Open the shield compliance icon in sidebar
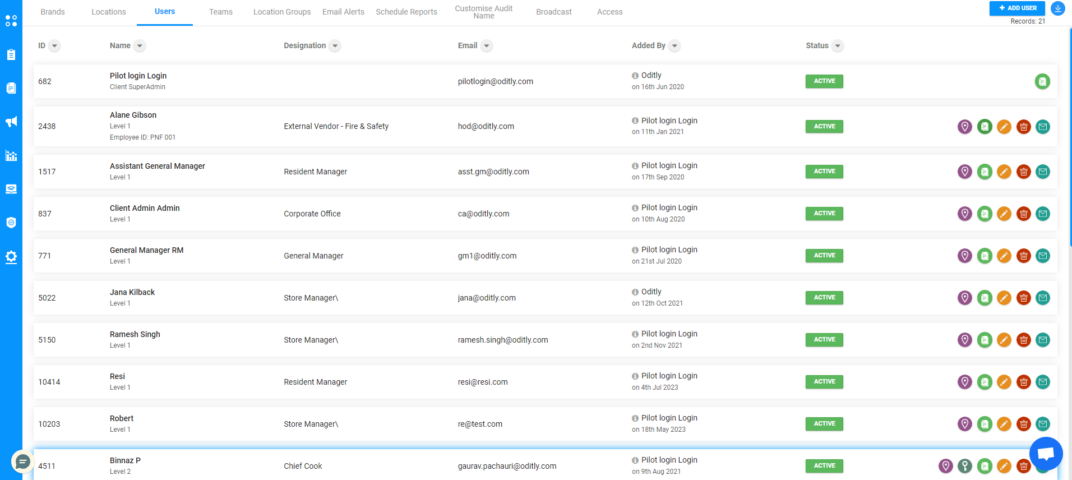 coord(11,223)
